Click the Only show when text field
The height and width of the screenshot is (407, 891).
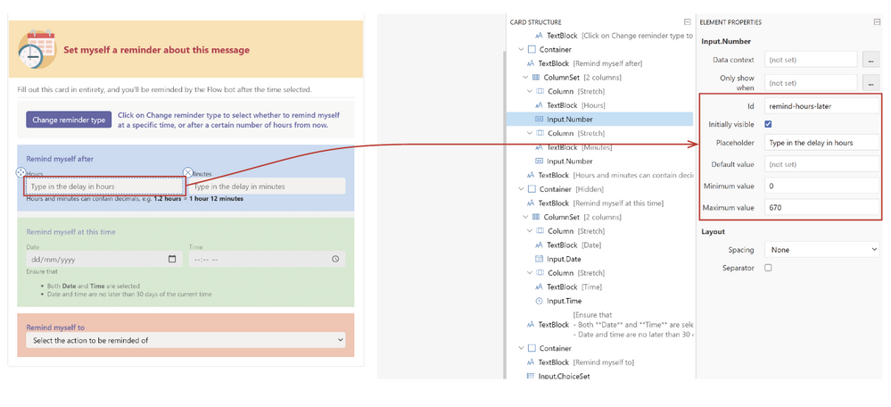coord(811,83)
